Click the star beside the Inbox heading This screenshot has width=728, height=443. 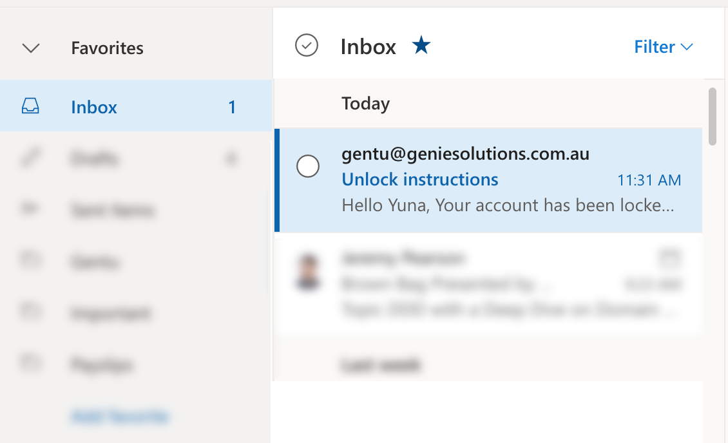click(x=420, y=45)
